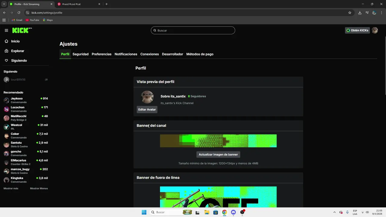Open the hamburger sidebar menu

pos(6,30)
